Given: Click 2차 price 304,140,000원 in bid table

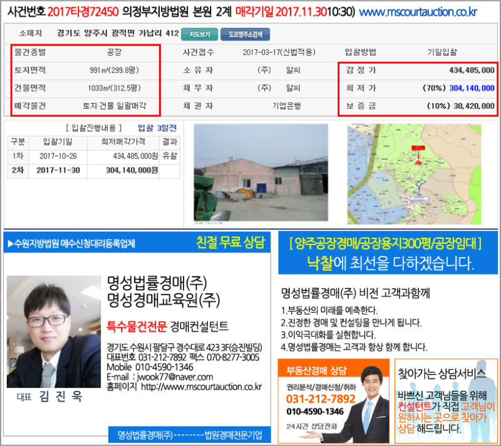Looking at the screenshot, I should tap(132, 170).
